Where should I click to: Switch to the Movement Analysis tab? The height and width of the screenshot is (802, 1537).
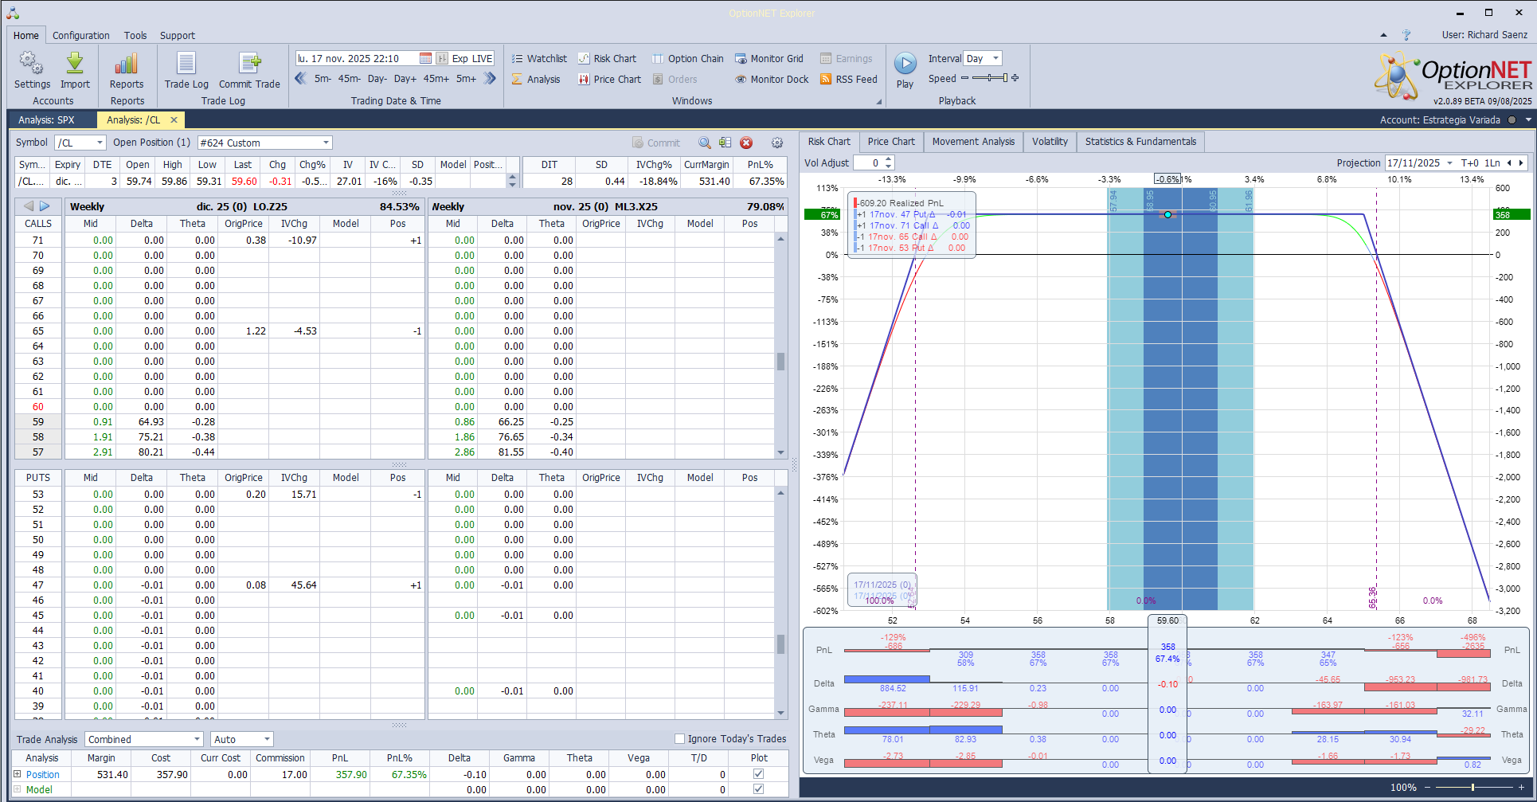click(973, 142)
